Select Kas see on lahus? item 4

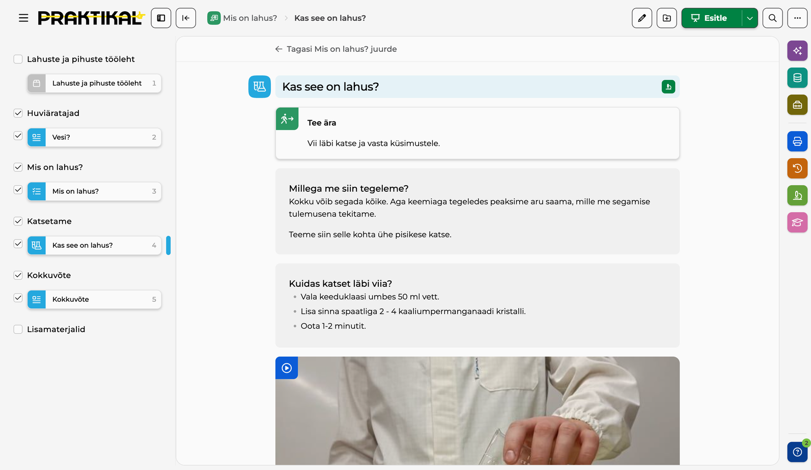tap(94, 245)
